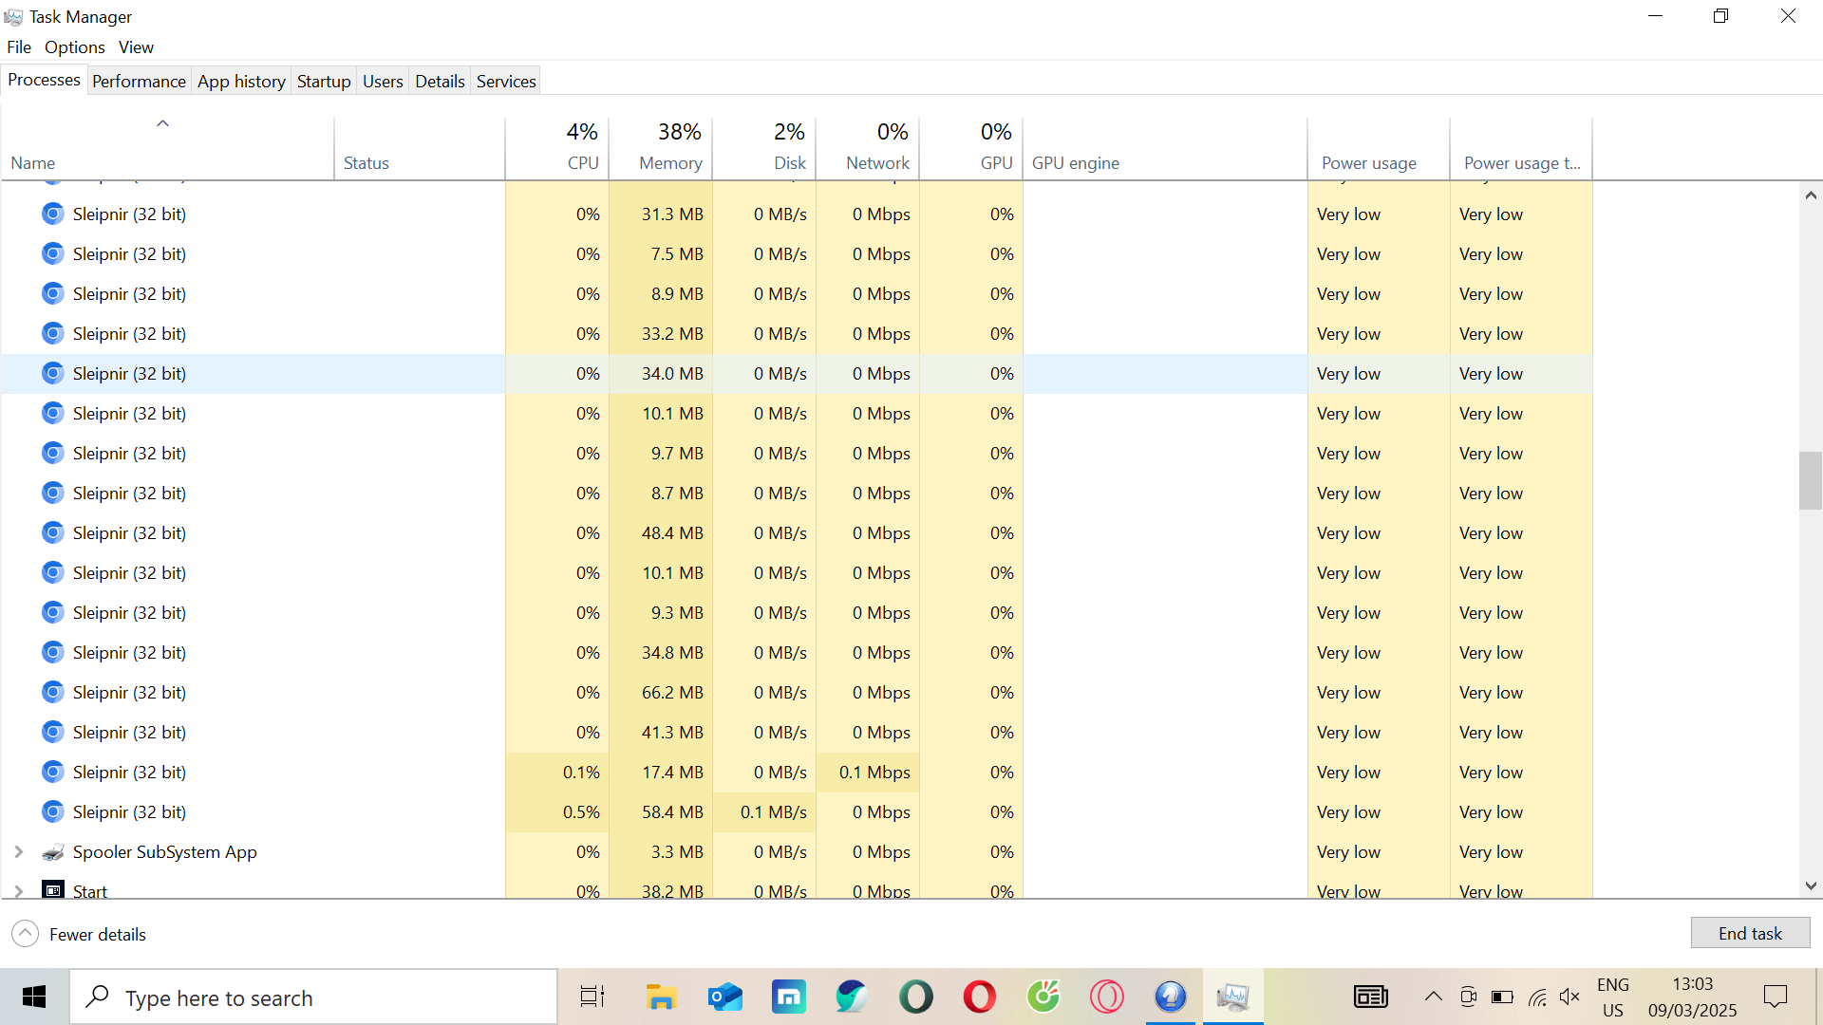Open the Options menu
Viewport: 1823px width, 1025px height.
75,47
